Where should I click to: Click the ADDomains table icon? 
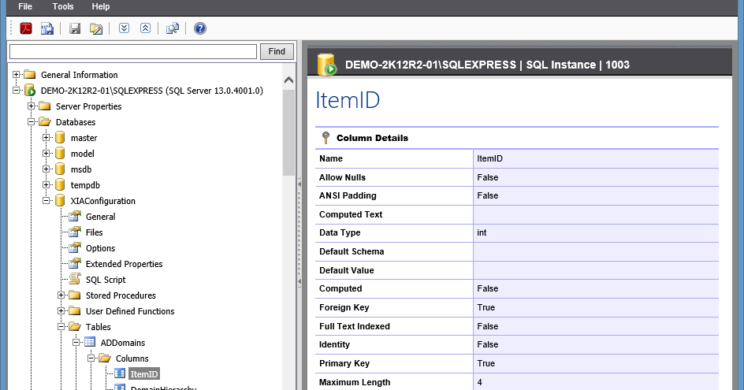coord(90,342)
